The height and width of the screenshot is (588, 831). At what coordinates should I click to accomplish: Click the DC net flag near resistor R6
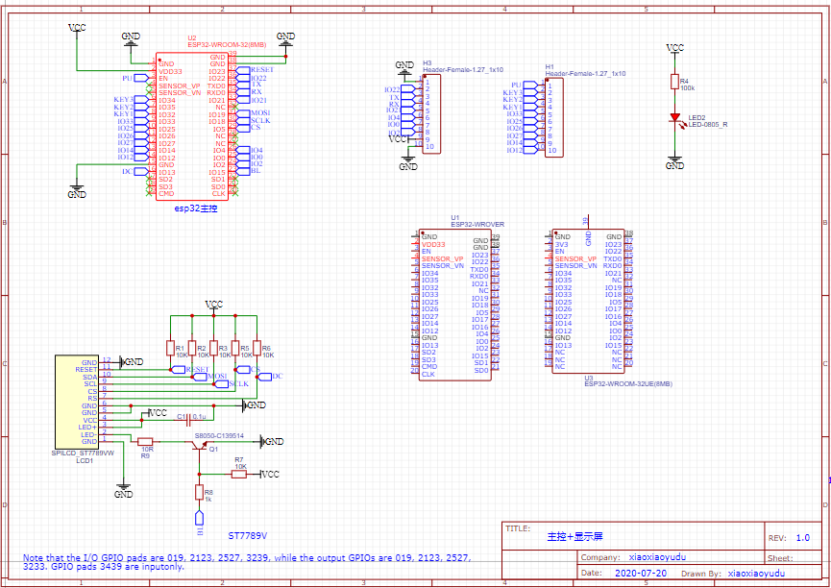(x=270, y=377)
